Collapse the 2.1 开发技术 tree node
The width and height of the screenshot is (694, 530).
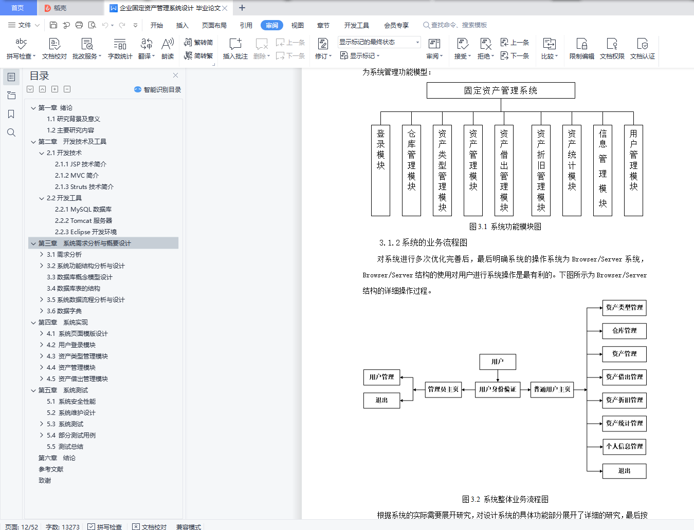click(42, 153)
